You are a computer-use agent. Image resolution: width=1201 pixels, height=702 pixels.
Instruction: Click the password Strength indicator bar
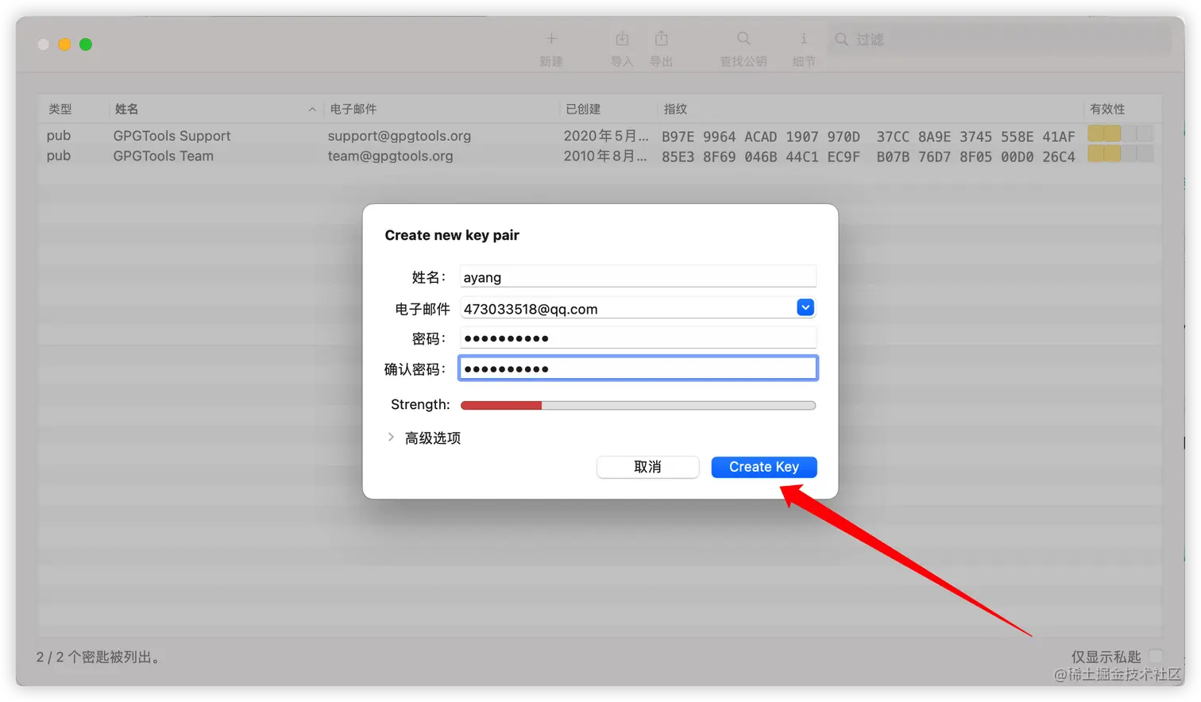pyautogui.click(x=638, y=405)
